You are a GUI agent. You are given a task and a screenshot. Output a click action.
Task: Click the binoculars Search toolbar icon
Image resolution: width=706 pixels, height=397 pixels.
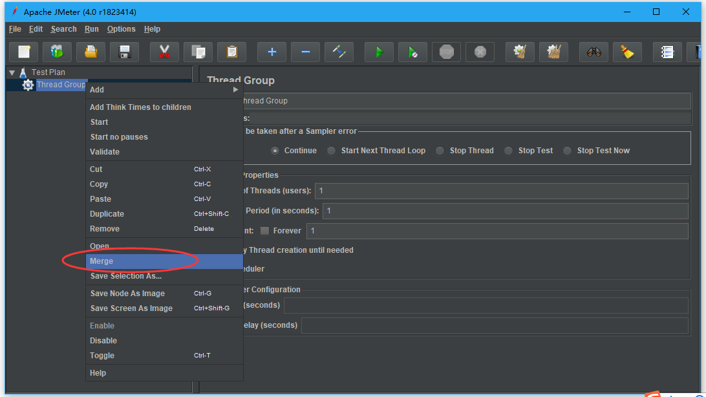[594, 52]
